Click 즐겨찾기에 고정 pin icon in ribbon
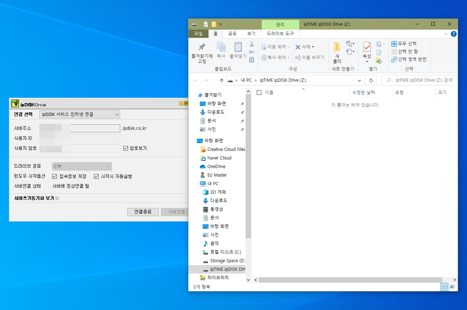467x310 pixels. click(x=202, y=47)
